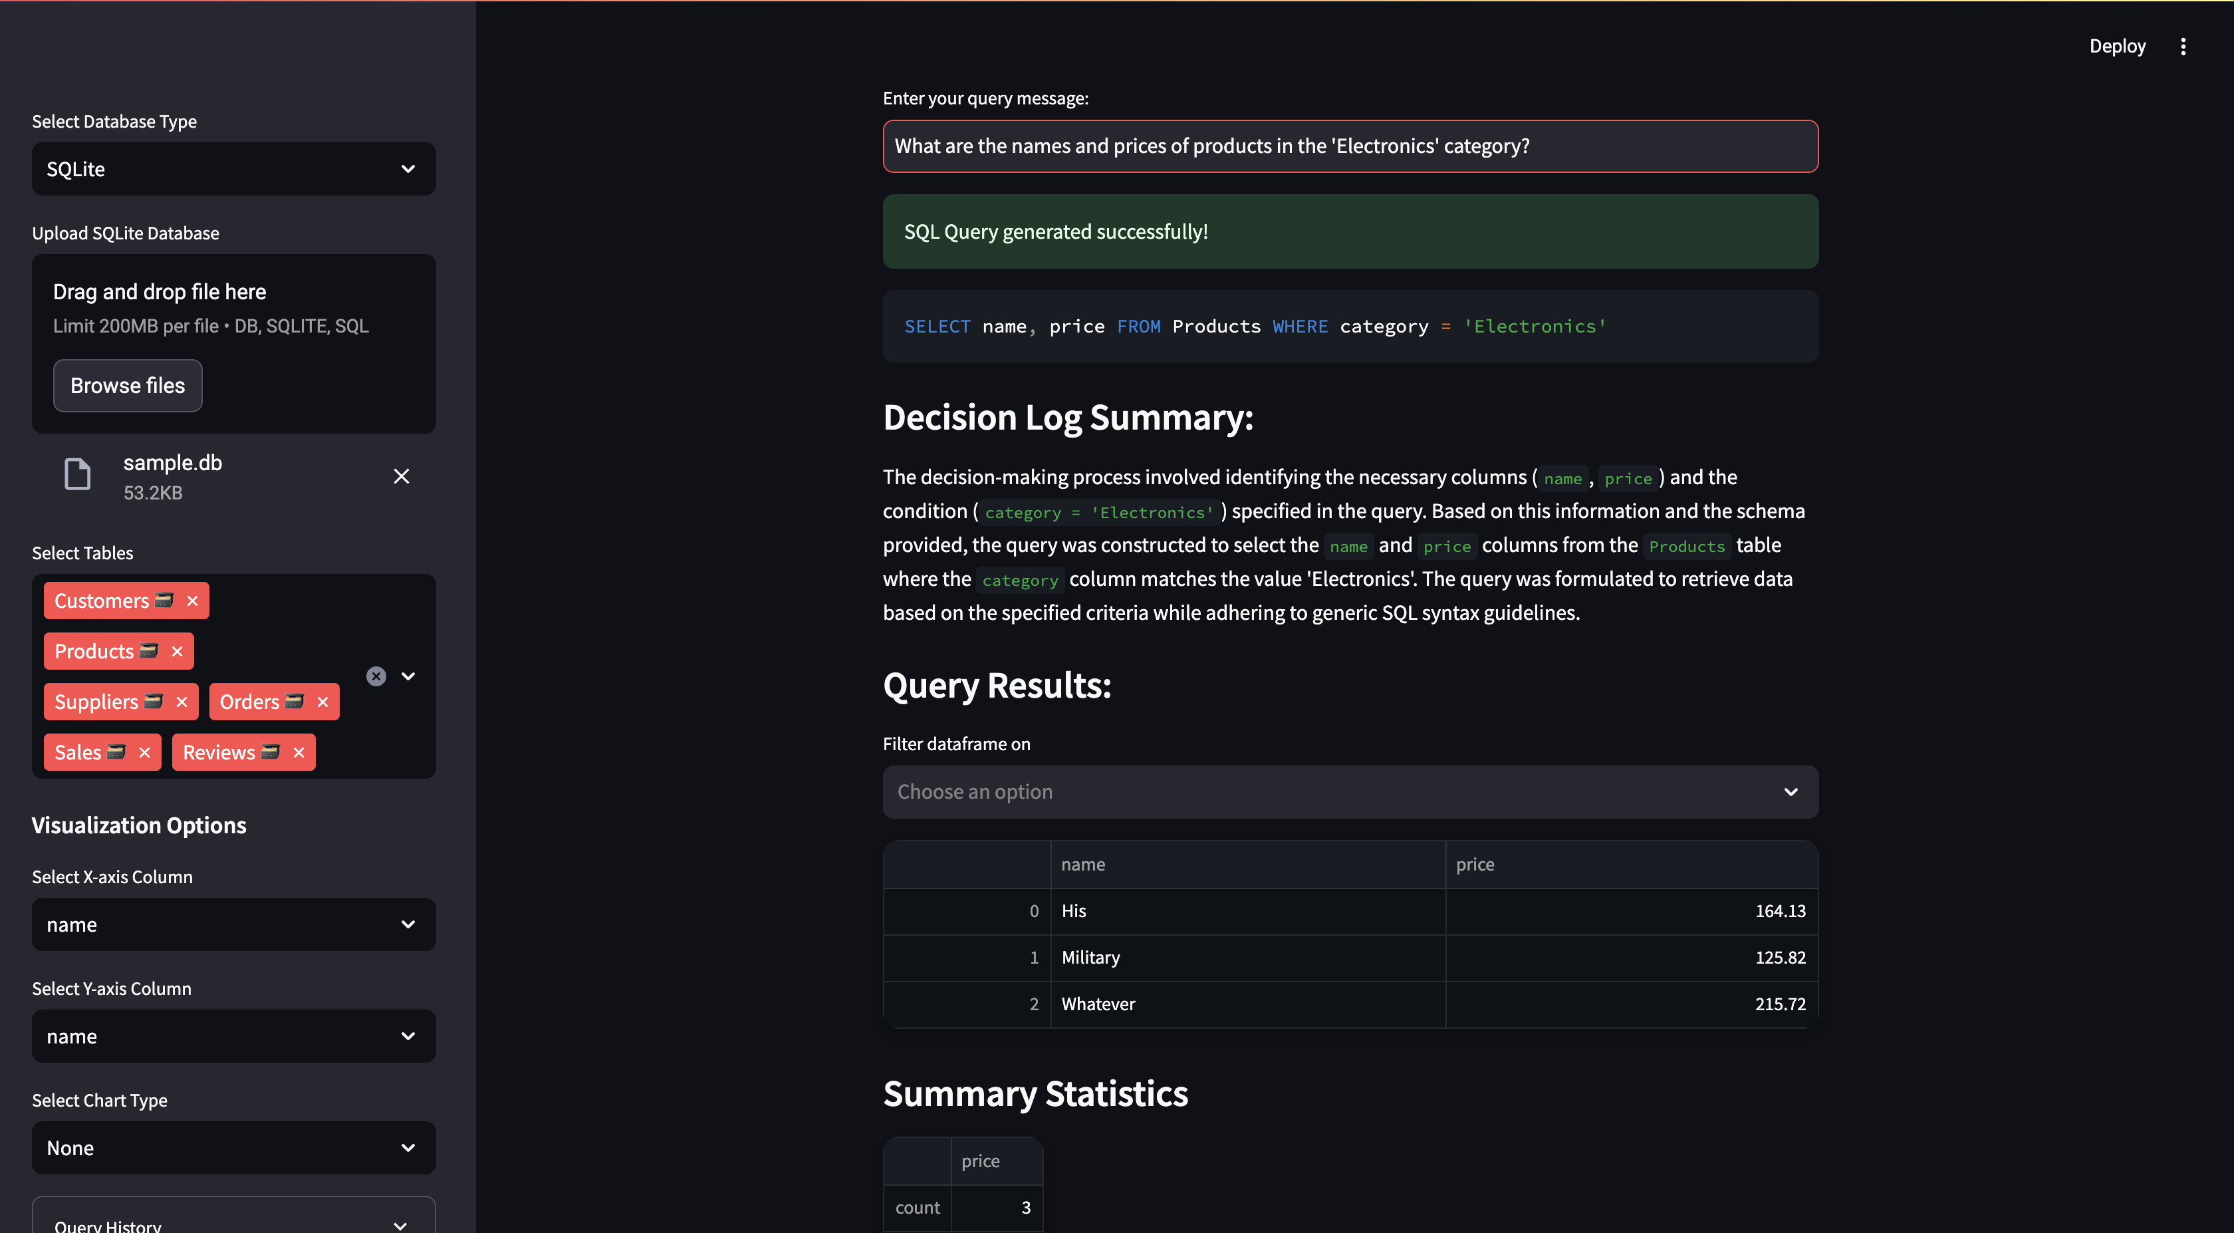This screenshot has width=2234, height=1233.
Task: Remove the Customers table tag
Action: [193, 601]
